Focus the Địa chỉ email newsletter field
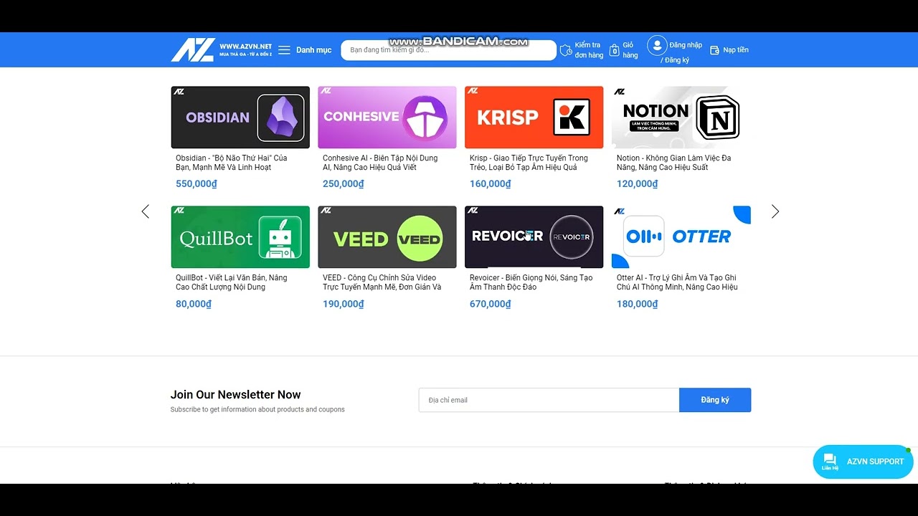Screen dimensions: 918x516 (549, 400)
